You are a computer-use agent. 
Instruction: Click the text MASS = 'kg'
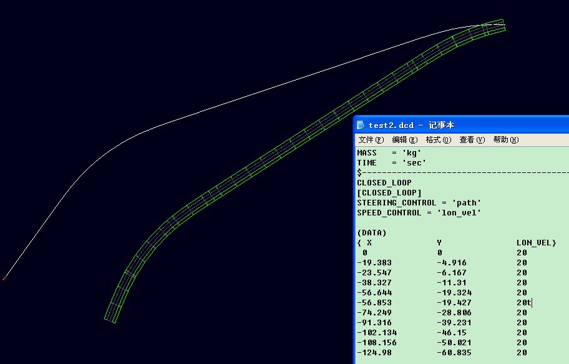[389, 153]
